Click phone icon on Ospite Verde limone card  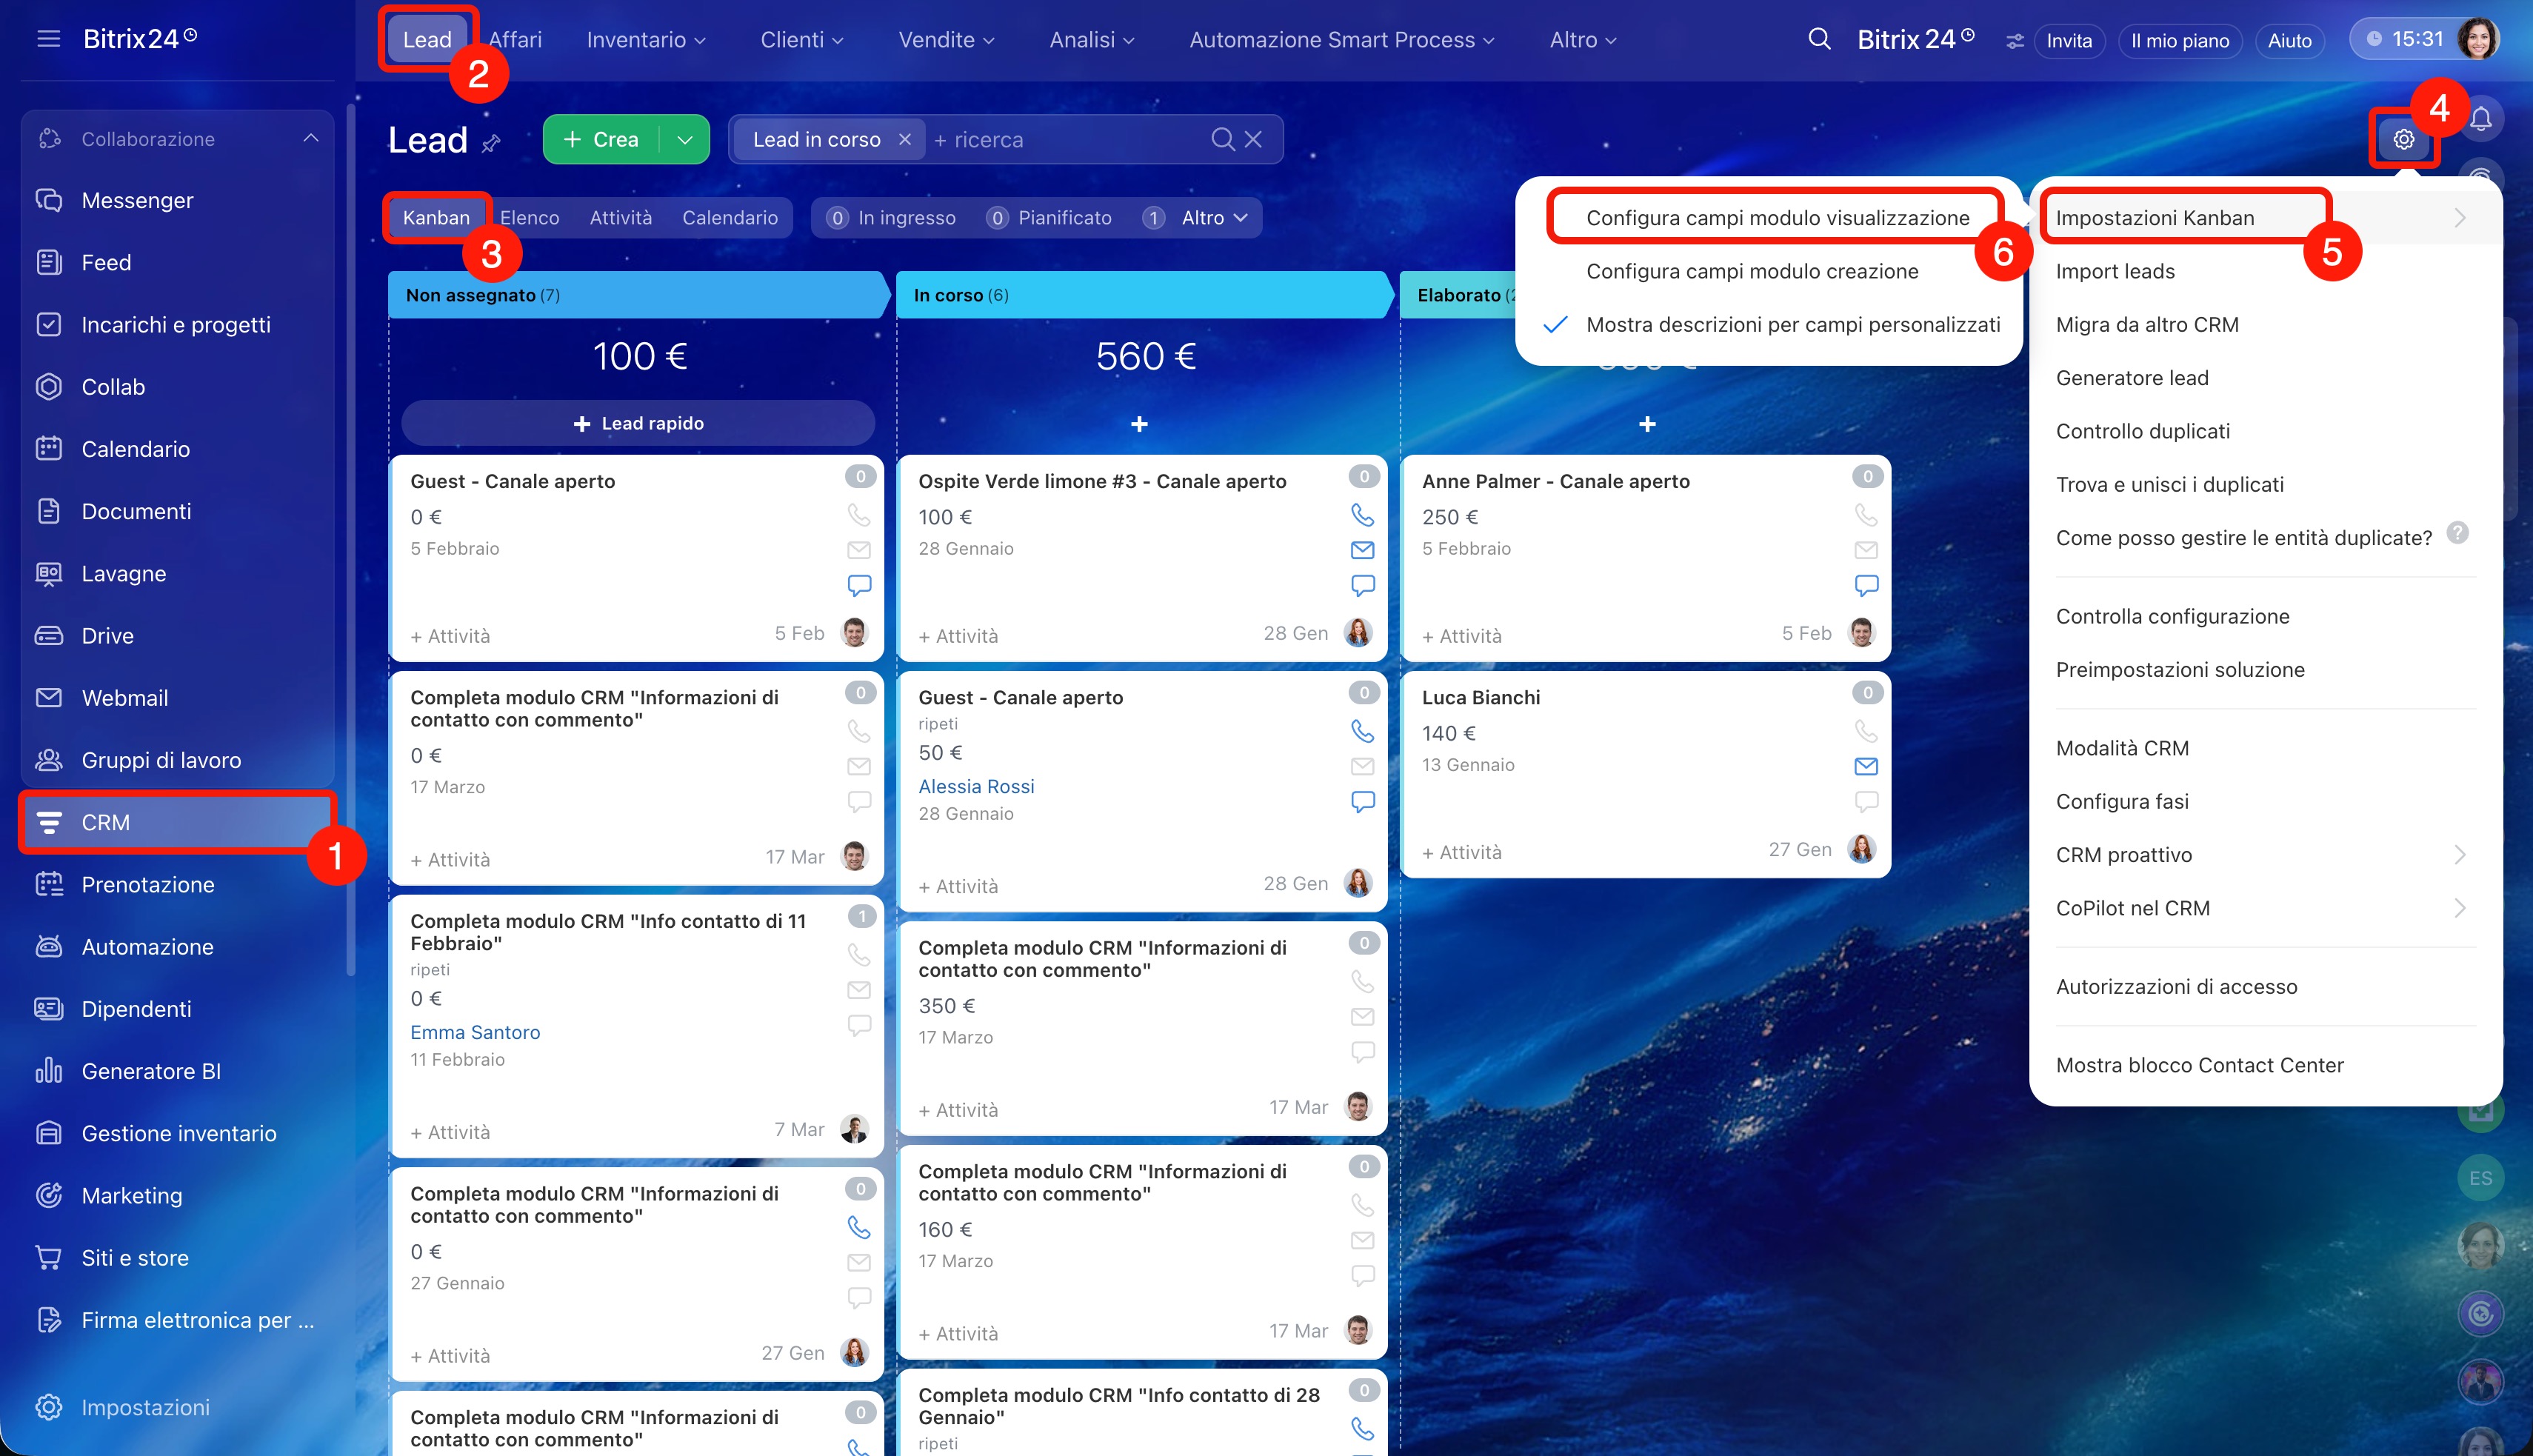pos(1362,515)
